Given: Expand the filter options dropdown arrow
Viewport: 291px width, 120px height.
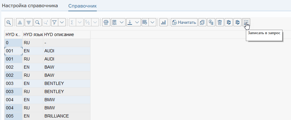Looking at the screenshot, I should (x=62, y=23).
